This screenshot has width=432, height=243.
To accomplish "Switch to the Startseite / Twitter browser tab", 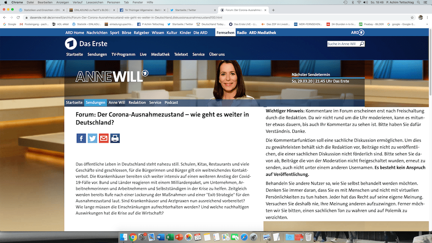I will coord(192,10).
